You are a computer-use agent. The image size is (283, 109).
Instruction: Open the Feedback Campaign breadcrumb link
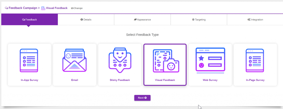click(23, 8)
